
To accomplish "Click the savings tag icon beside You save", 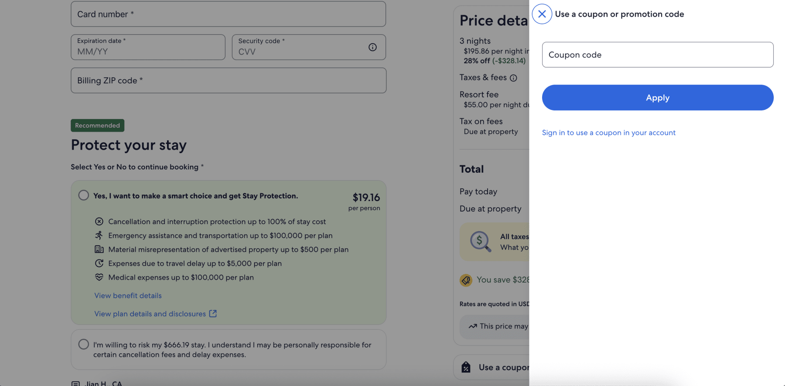I will (466, 280).
